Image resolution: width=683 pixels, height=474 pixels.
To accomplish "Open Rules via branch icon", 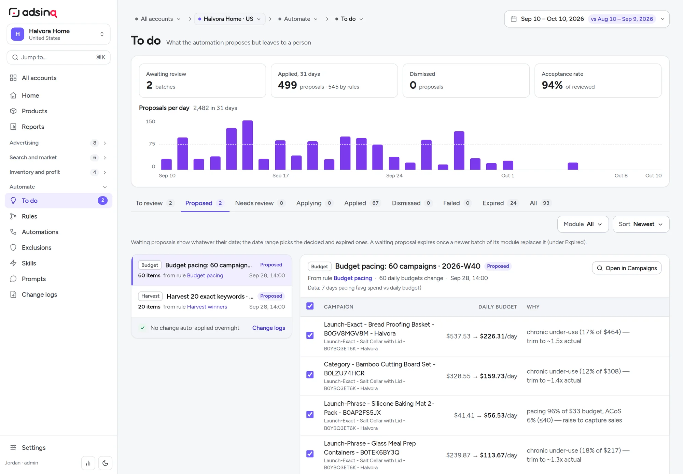I will (x=13, y=216).
